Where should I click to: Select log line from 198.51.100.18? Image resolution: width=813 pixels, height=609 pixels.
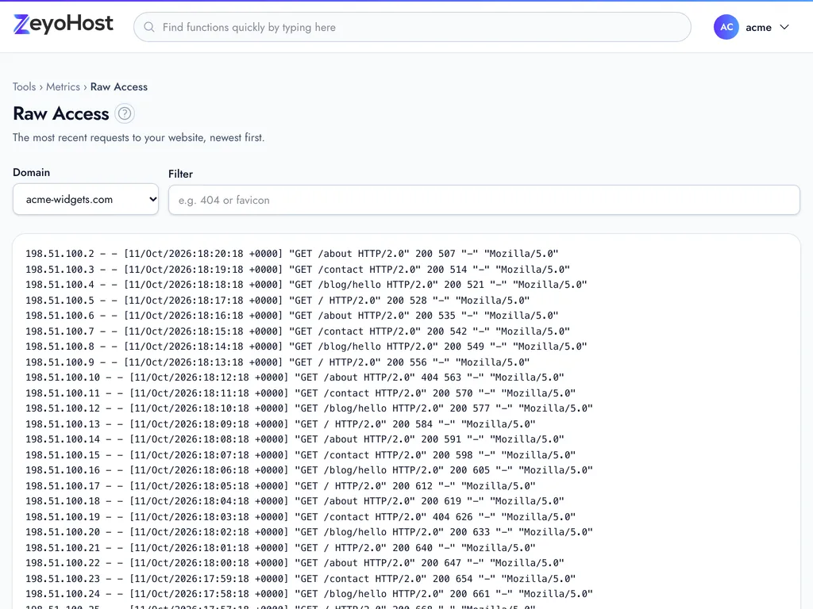(295, 501)
